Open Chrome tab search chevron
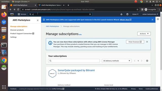This screenshot has height=91, width=162. pos(152,5)
